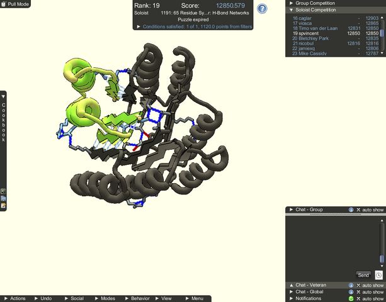
Task: Click the leaderboard scrollbar thumb
Action: (382, 33)
